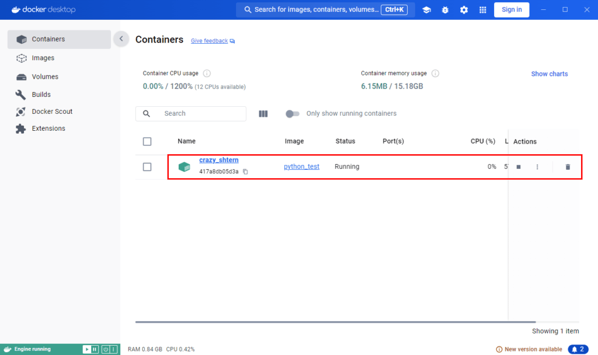Delete the crazy_shtern container with trash icon
This screenshot has width=598, height=355.
click(x=568, y=167)
